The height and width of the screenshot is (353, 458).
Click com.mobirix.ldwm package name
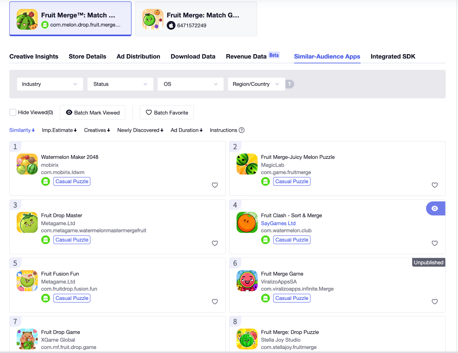63,173
